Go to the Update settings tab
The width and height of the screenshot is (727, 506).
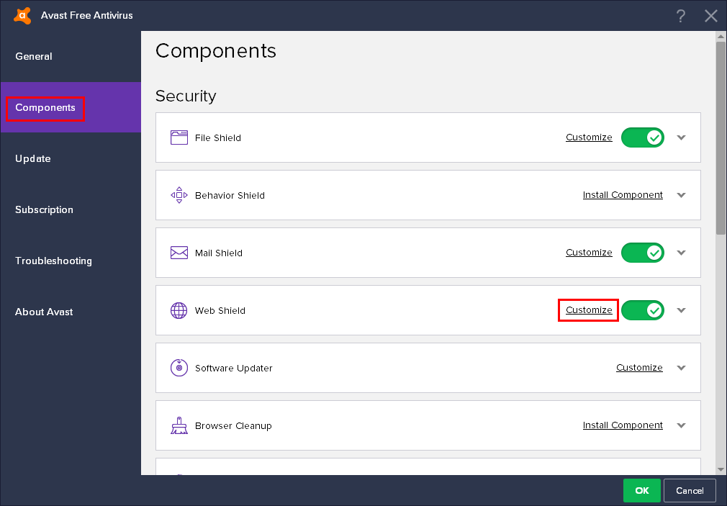(x=71, y=158)
